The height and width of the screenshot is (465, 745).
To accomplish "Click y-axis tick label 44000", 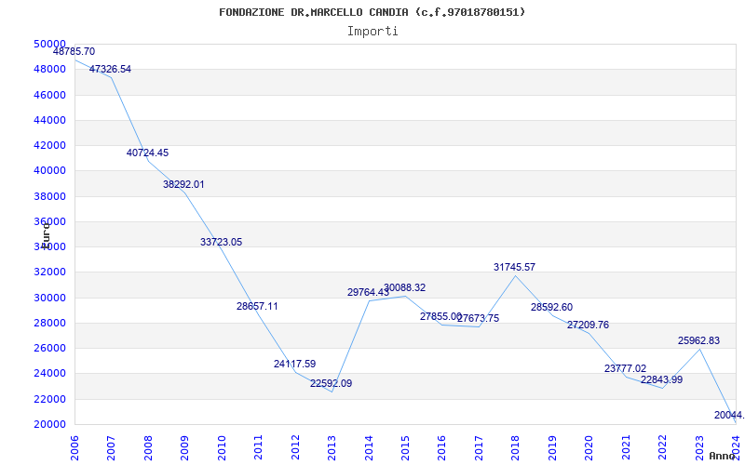I will (x=49, y=120).
